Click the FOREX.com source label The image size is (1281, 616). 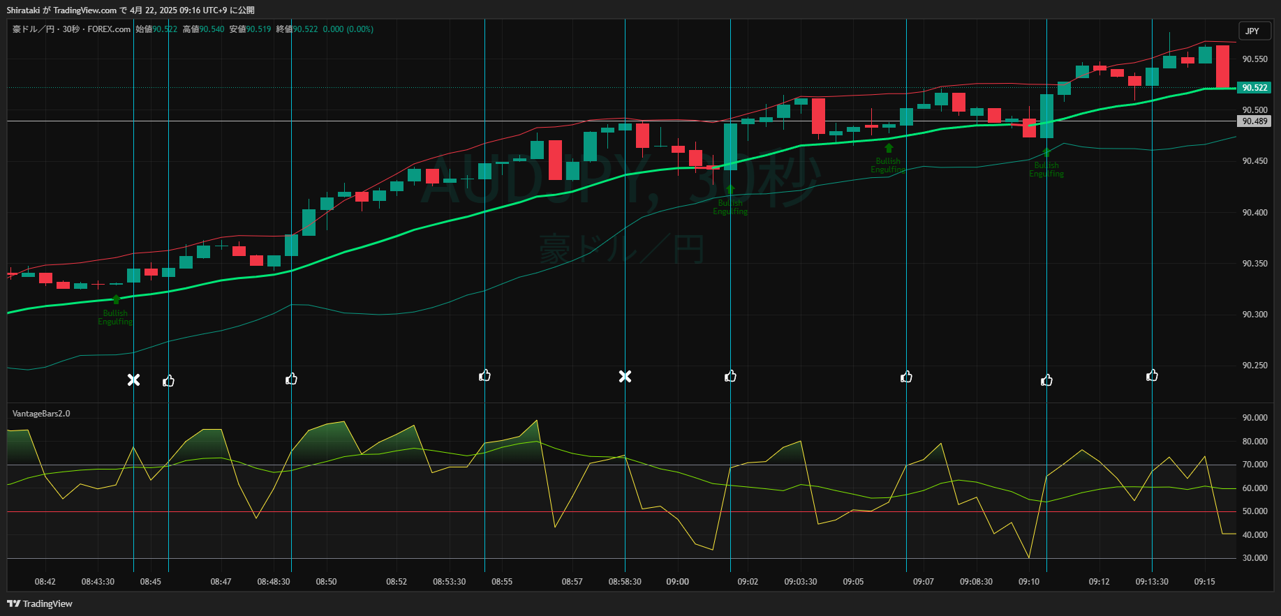pos(109,29)
